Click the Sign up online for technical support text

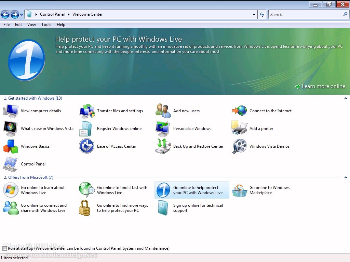point(198,208)
